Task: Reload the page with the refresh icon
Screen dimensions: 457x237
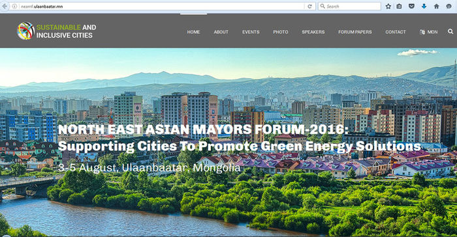Action: pyautogui.click(x=310, y=7)
